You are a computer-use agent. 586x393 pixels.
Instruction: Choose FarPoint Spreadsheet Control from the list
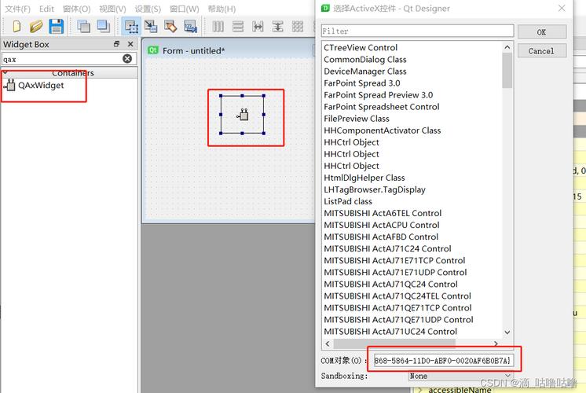[x=381, y=107]
